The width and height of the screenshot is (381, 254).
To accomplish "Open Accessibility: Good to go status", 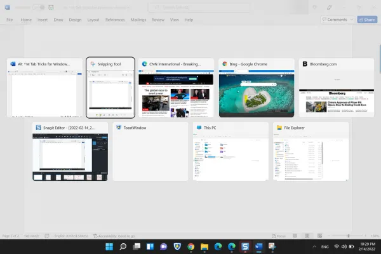I will 114,236.
